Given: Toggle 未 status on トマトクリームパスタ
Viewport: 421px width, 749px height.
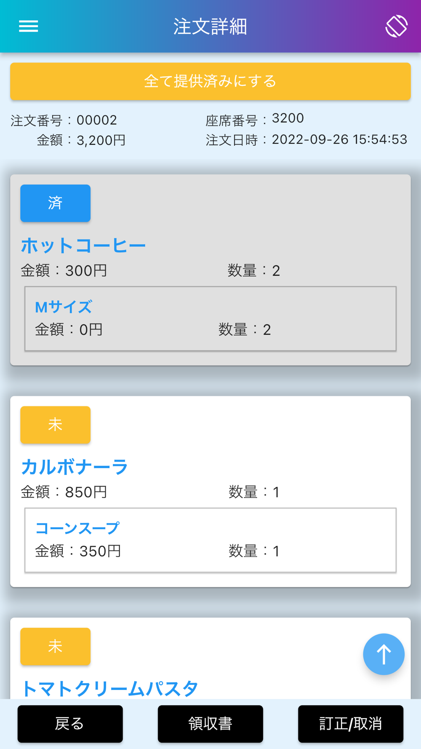Looking at the screenshot, I should pyautogui.click(x=56, y=646).
